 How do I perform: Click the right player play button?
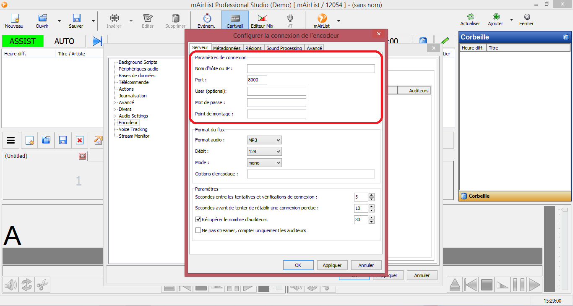[x=534, y=285]
